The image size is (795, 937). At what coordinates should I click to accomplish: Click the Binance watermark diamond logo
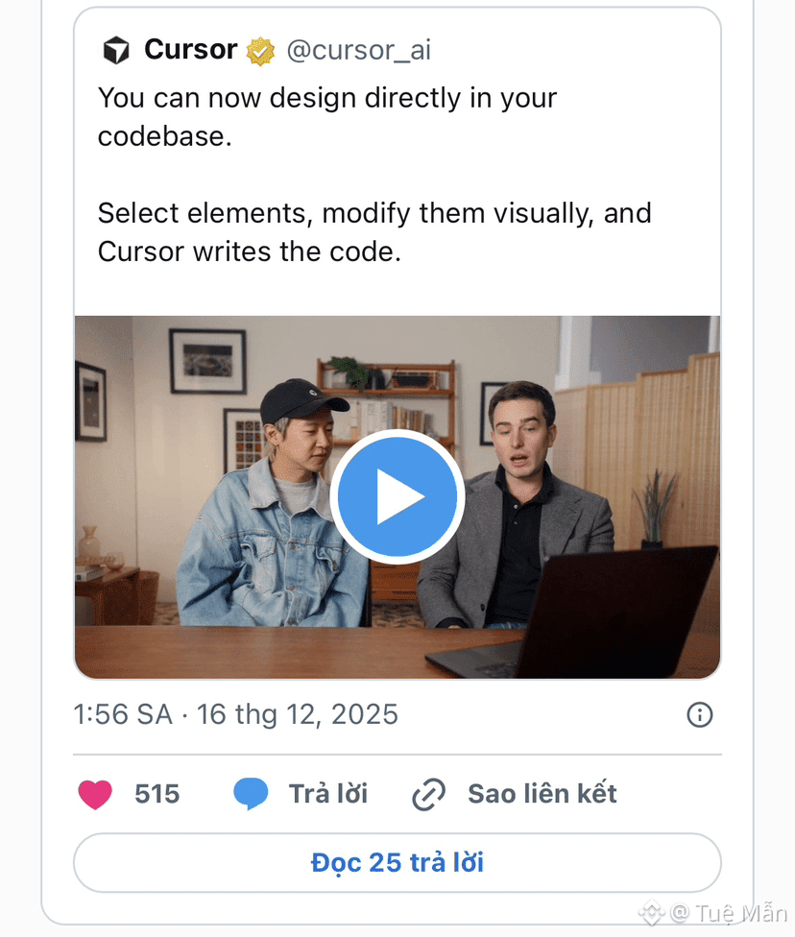click(x=653, y=912)
